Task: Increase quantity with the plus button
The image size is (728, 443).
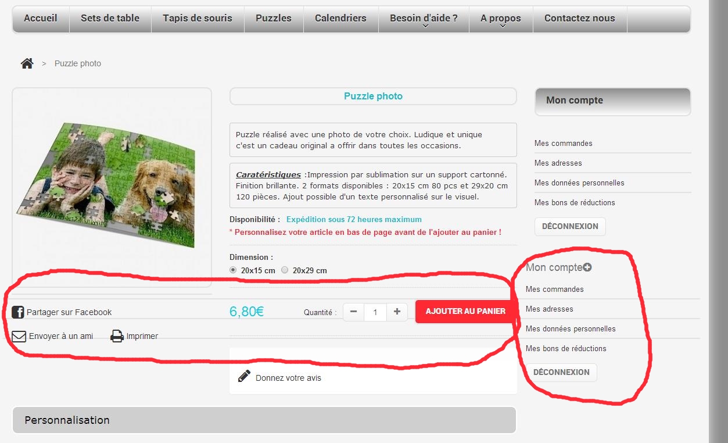Action: [x=397, y=312]
